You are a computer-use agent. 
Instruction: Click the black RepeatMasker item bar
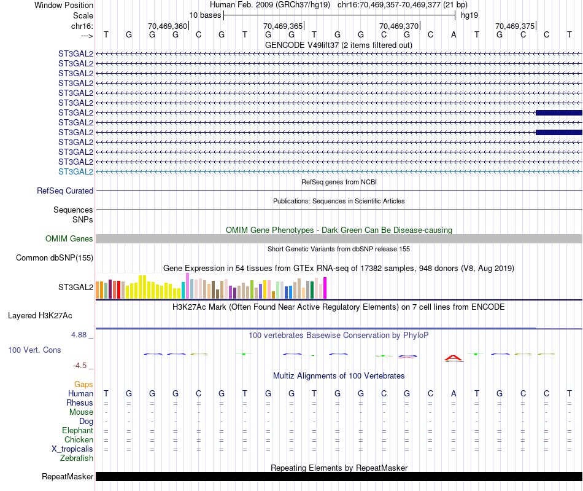[x=339, y=476]
